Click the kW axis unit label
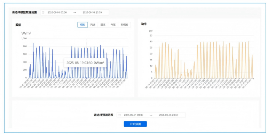 pos(151,31)
